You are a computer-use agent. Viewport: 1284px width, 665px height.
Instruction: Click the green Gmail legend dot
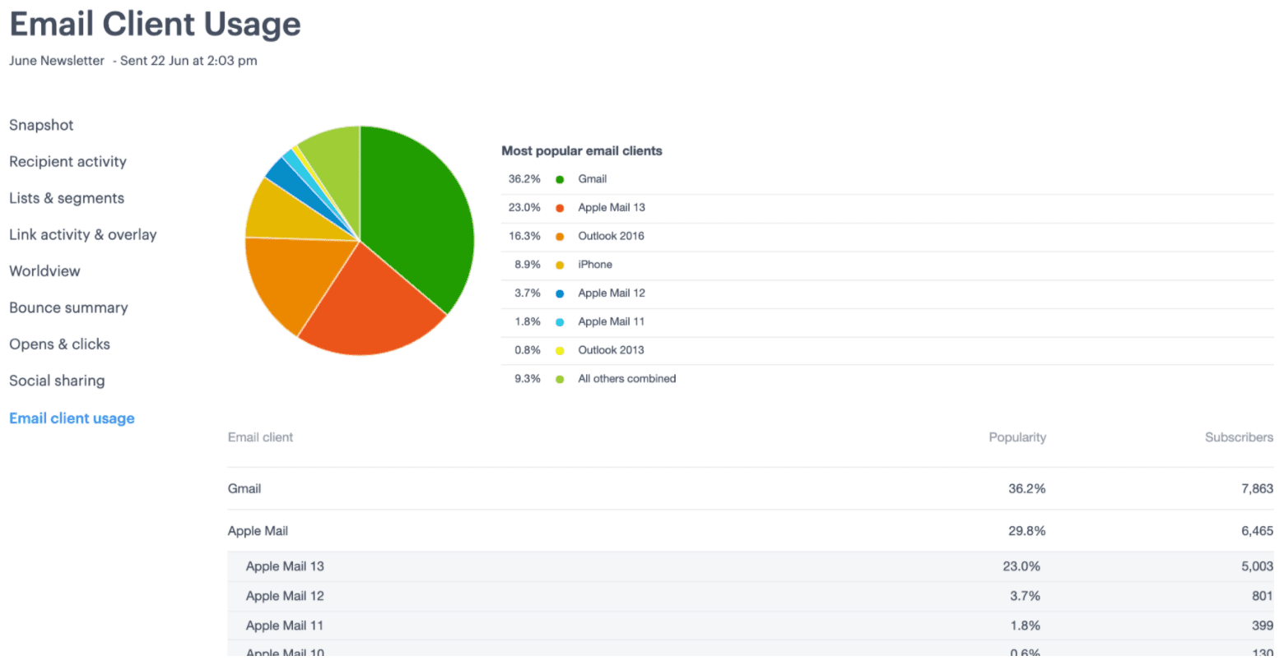click(560, 179)
